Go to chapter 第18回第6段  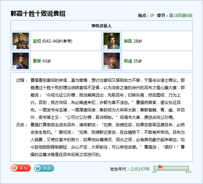pyautogui.click(x=181, y=16)
